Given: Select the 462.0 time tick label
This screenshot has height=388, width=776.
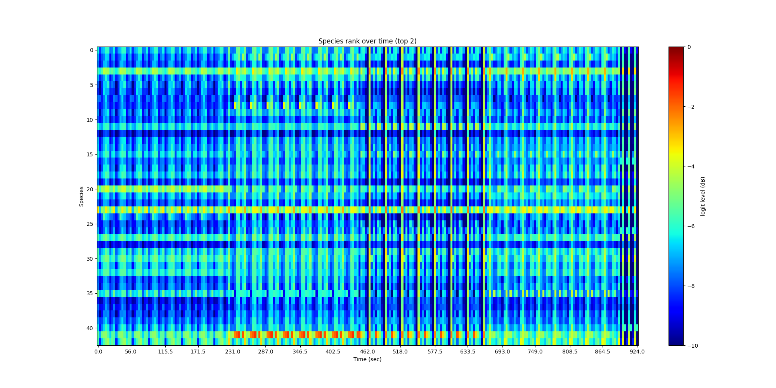Looking at the screenshot, I should tap(367, 352).
